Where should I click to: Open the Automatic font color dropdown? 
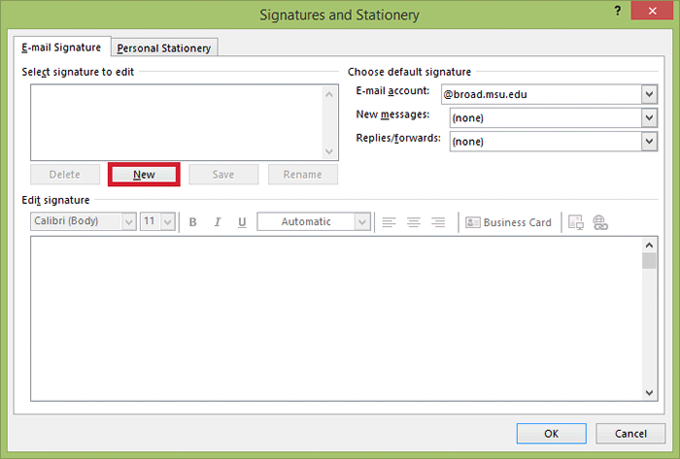(x=362, y=221)
